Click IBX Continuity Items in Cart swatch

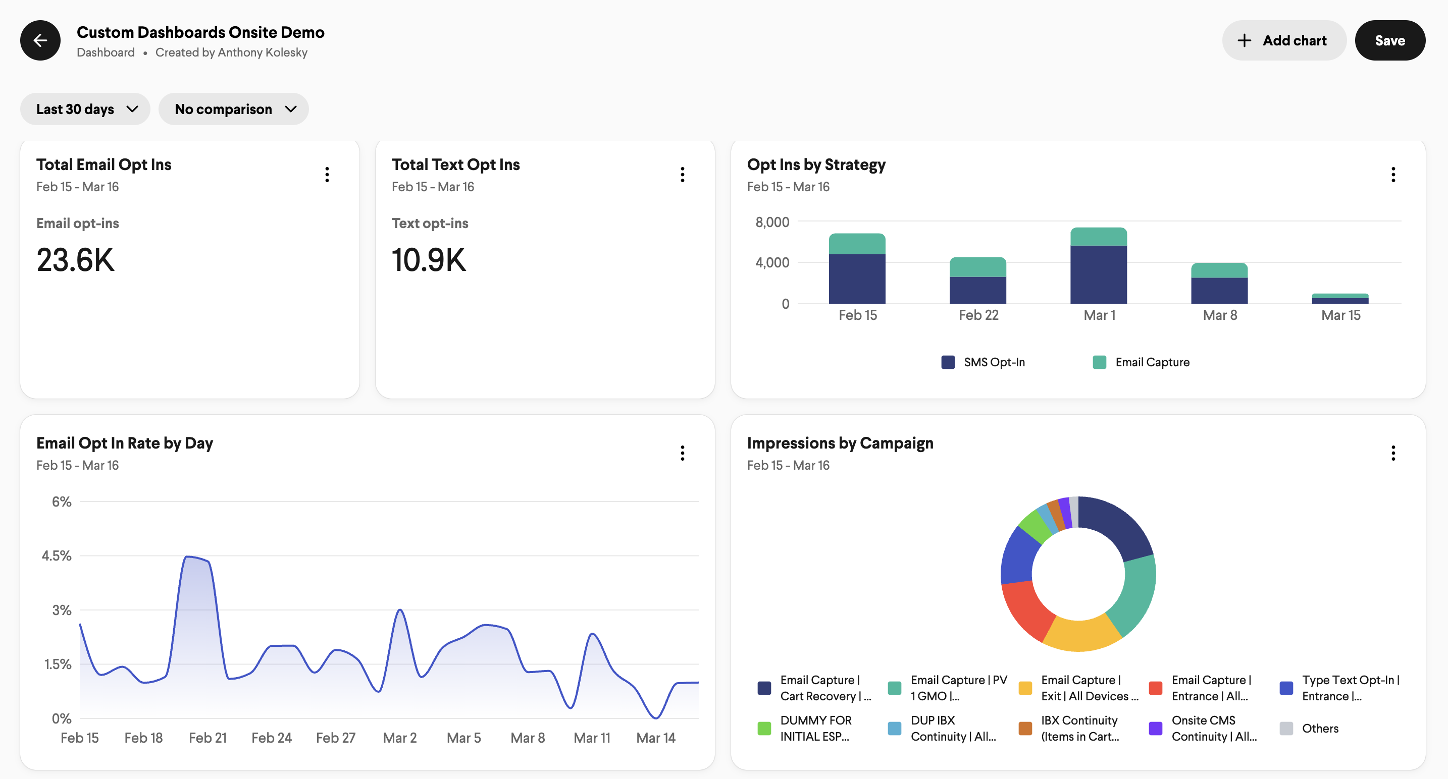point(1025,729)
